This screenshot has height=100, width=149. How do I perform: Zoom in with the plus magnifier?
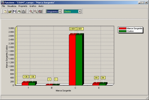click(31, 11)
